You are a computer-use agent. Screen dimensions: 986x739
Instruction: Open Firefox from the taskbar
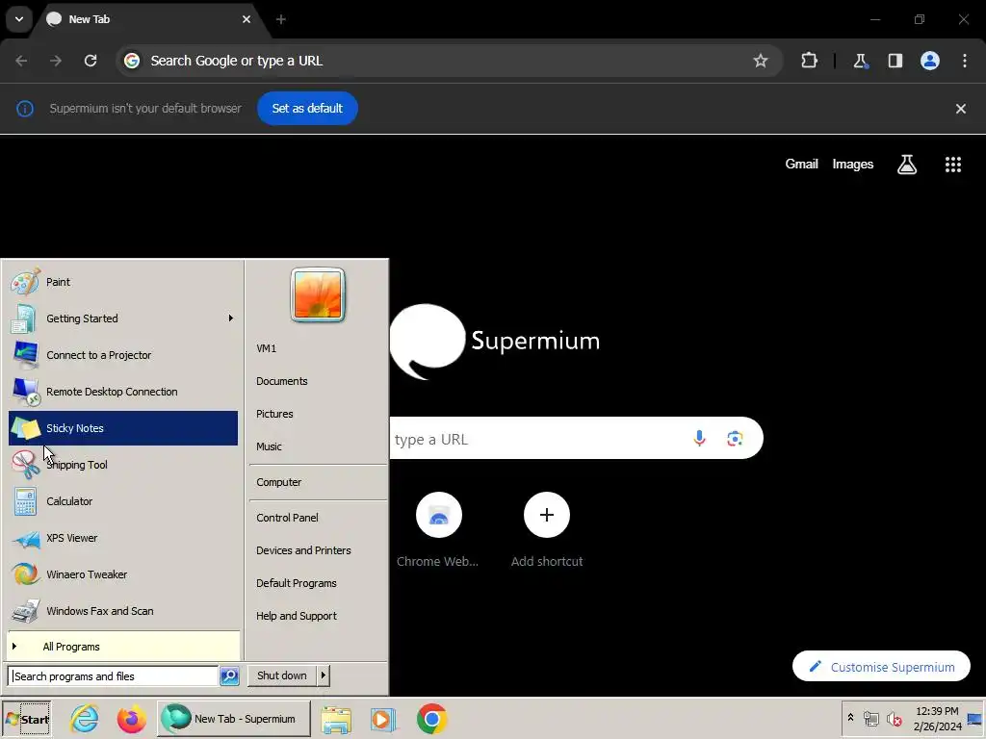tap(131, 718)
